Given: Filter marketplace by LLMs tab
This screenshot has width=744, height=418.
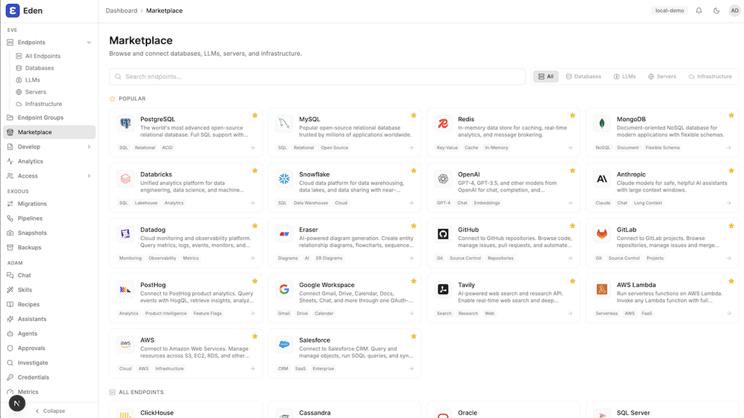Looking at the screenshot, I should click(x=625, y=77).
